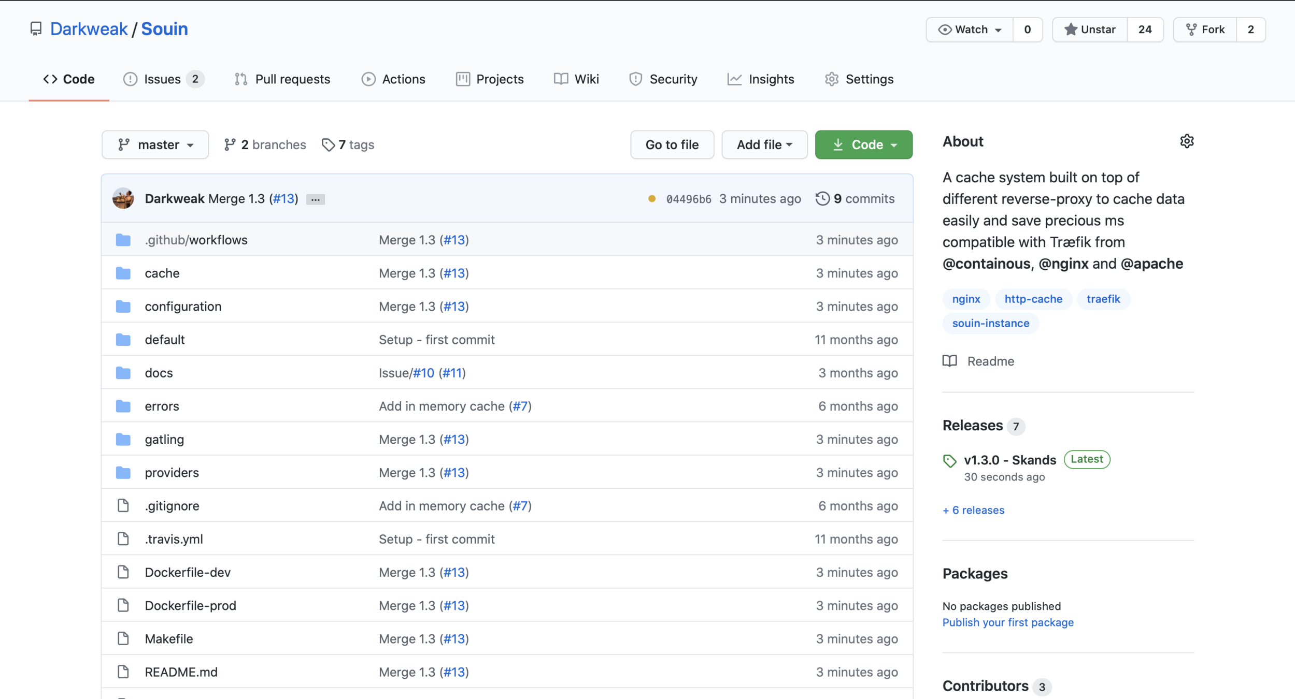Expand commit message ellipsis button
1295x699 pixels.
point(315,199)
